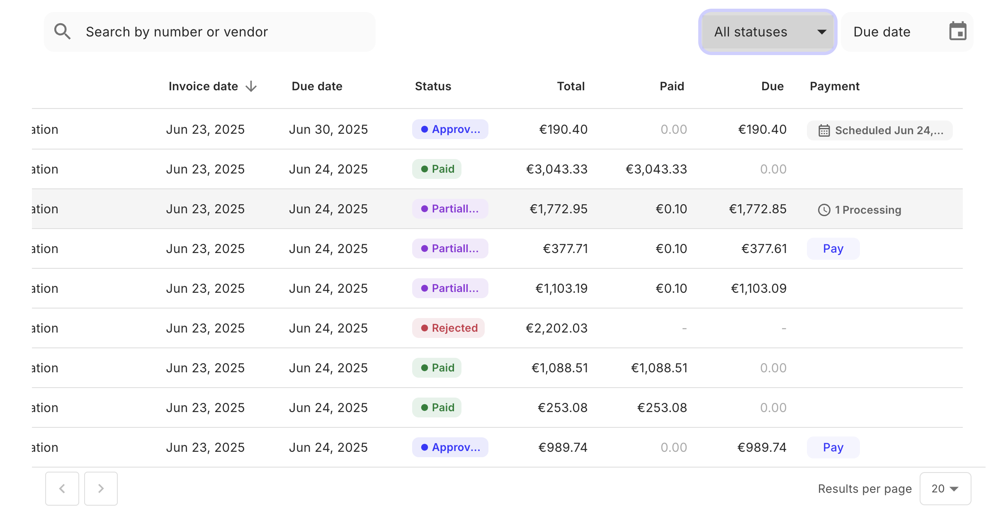The image size is (1003, 516).
Task: Sort by Status column header
Action: tap(433, 86)
